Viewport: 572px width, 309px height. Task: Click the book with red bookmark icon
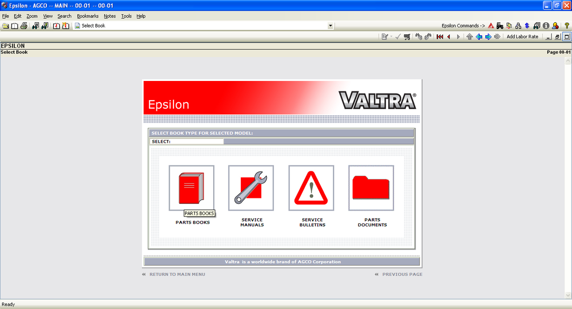[x=57, y=26]
